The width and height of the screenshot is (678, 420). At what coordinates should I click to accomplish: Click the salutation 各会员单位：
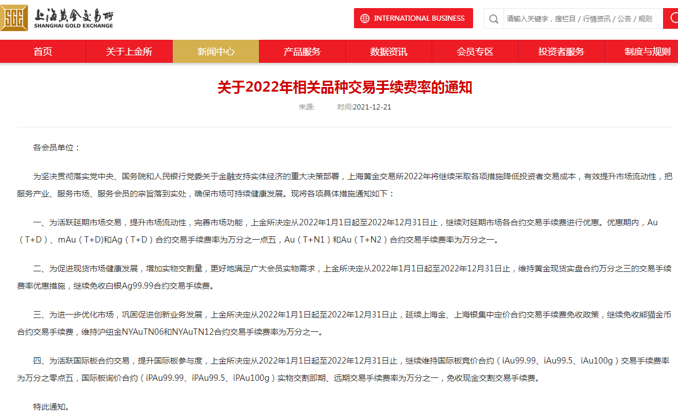point(56,147)
